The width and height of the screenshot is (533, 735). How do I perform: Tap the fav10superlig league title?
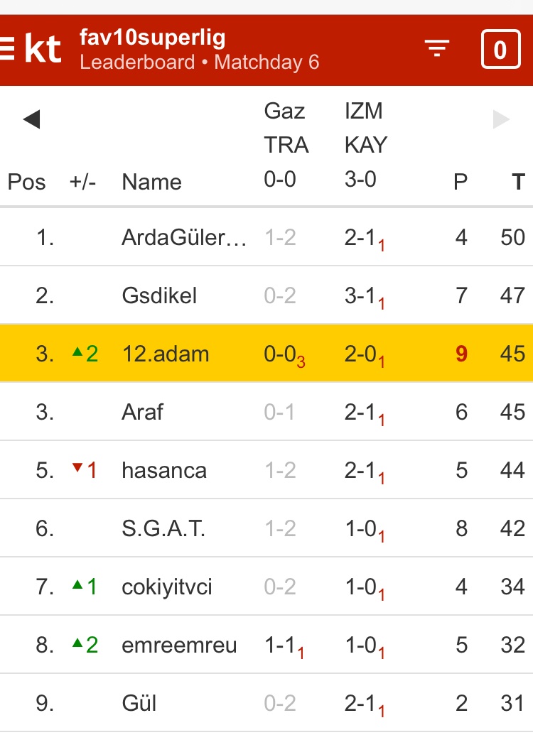pyautogui.click(x=153, y=37)
